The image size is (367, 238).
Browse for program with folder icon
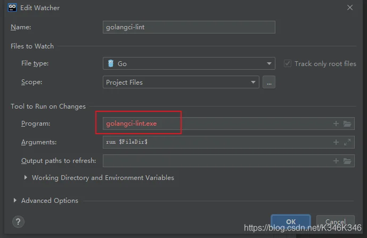tap(347, 124)
